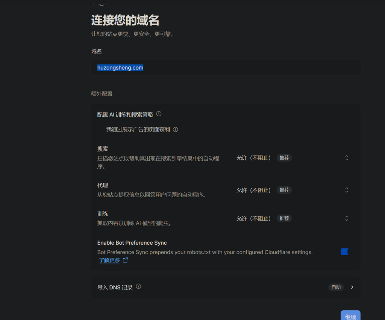Open the 搜索 policy dropdown
This screenshot has width=385, height=320.
292,158
